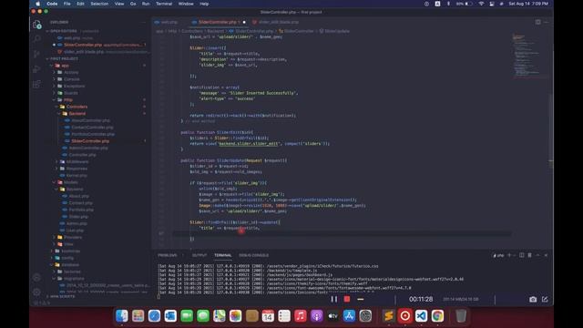Open App Store from the Dock

[x=349, y=316]
